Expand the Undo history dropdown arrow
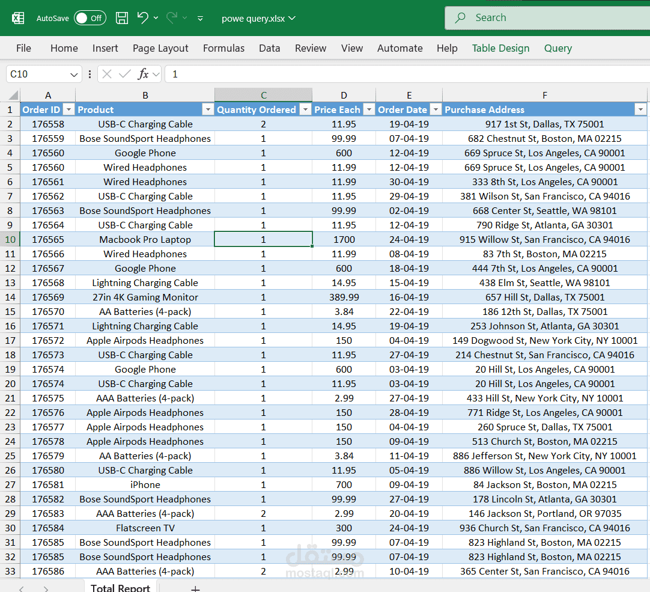Viewport: 650px width, 592px height. 156,18
